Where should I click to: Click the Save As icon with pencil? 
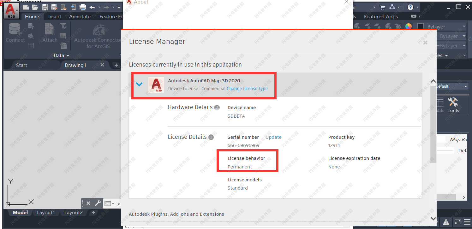[54, 7]
